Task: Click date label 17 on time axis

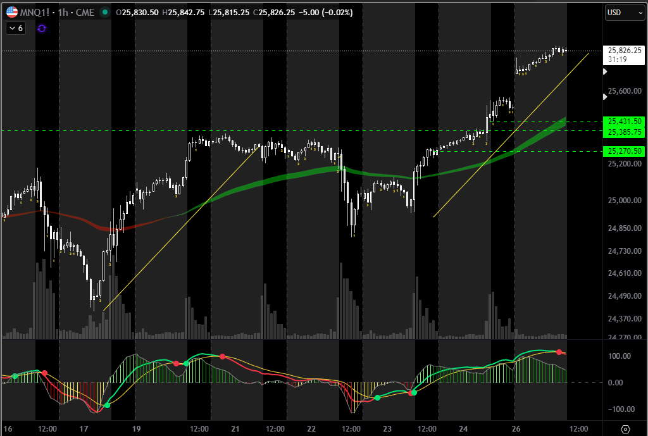Action: [x=84, y=429]
